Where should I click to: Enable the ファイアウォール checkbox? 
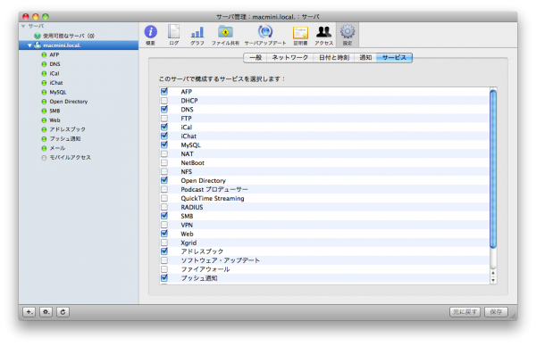[164, 269]
